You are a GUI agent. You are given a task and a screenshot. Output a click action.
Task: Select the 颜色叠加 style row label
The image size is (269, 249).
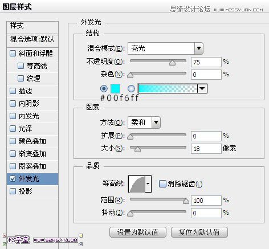pos(32,141)
